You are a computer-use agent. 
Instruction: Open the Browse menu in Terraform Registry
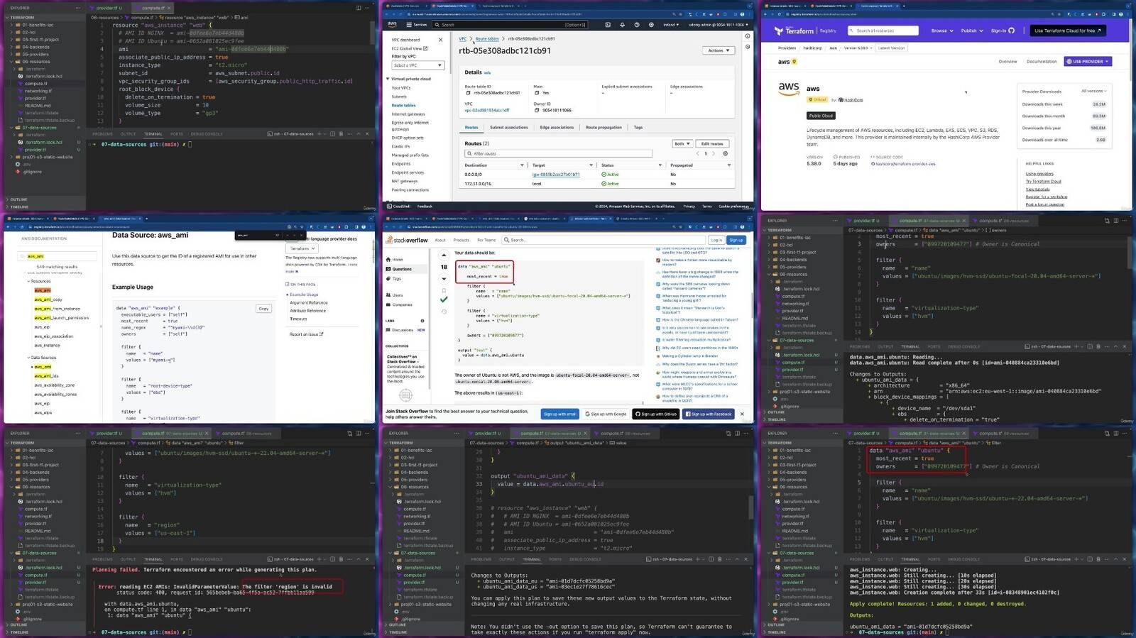click(x=942, y=31)
